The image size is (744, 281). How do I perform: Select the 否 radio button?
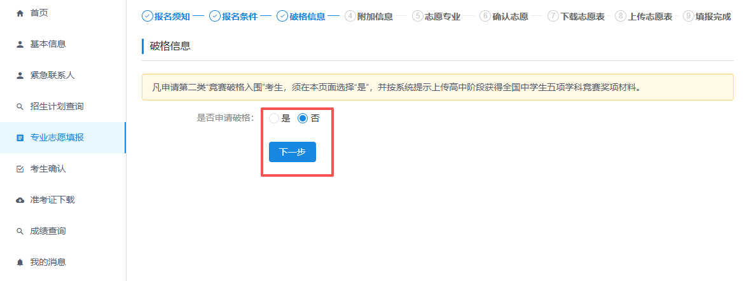click(x=303, y=118)
